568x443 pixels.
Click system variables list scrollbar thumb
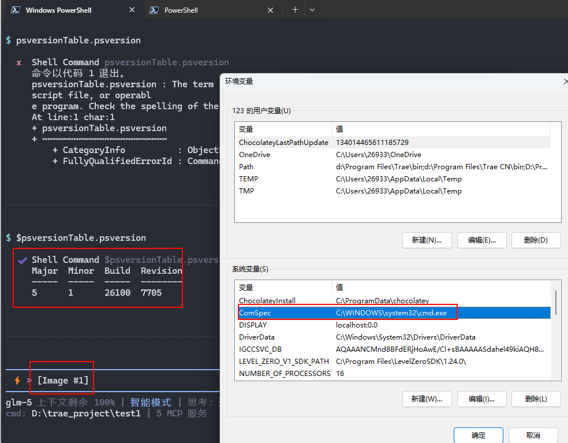pyautogui.click(x=556, y=303)
